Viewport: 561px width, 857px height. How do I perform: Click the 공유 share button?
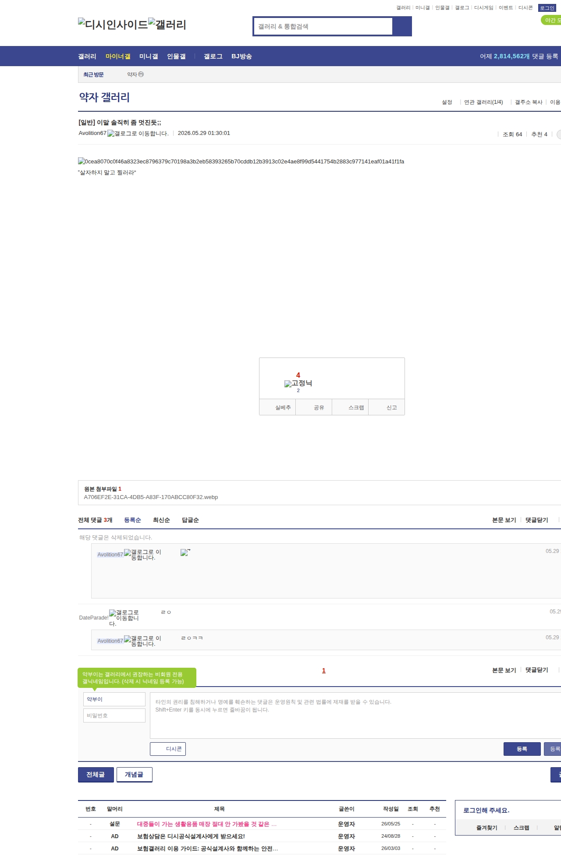314,407
